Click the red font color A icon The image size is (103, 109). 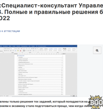point(21,50)
